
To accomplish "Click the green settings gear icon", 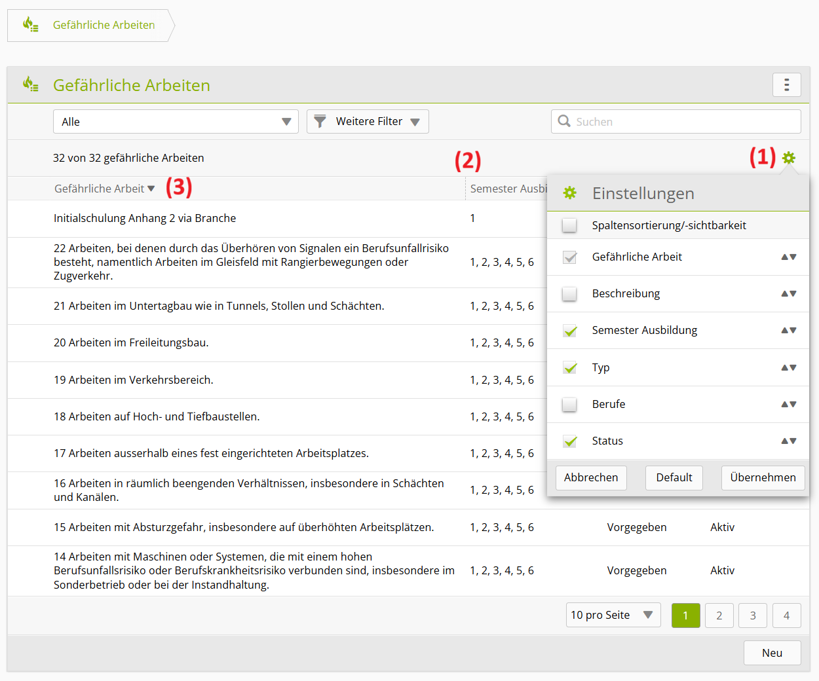I will [x=789, y=158].
